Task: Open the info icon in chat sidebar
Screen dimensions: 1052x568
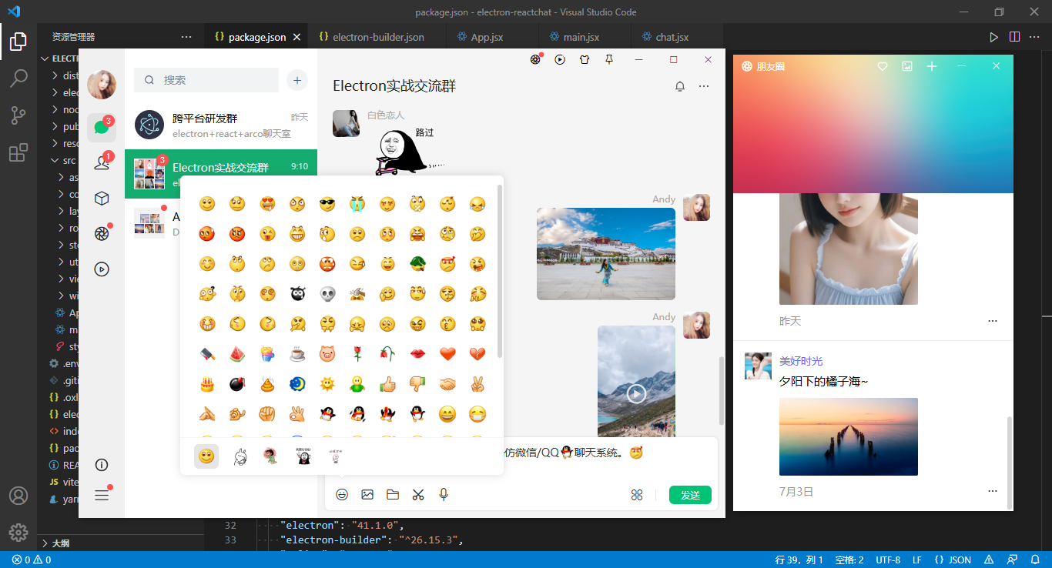Action: [102, 465]
